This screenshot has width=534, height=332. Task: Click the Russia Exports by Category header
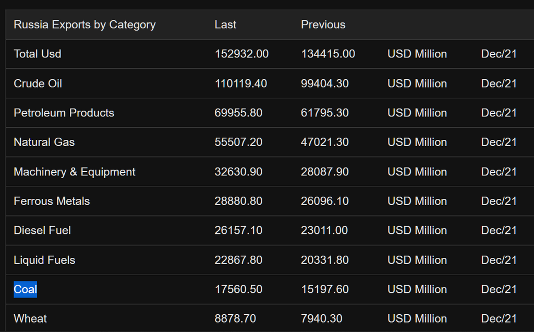[84, 25]
